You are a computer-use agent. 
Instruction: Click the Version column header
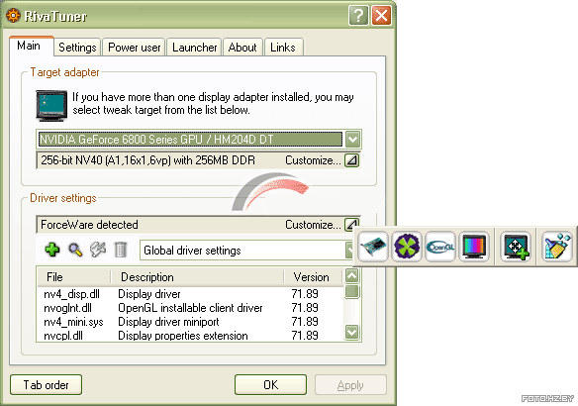pos(314,277)
